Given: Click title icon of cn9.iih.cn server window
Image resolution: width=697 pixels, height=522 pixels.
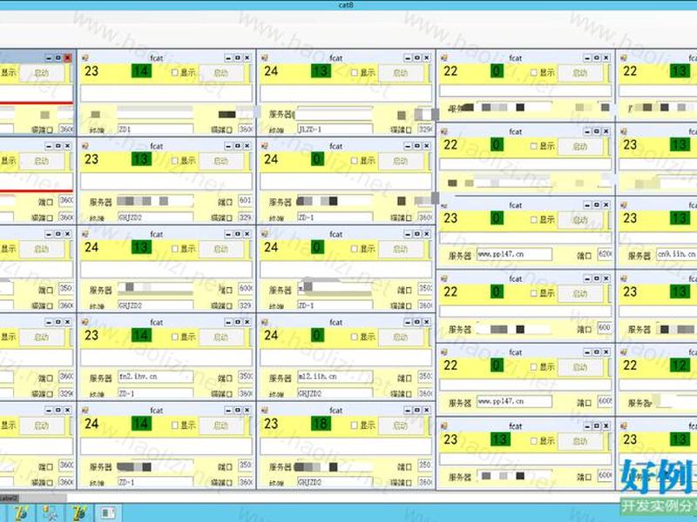Looking at the screenshot, I should (624, 205).
